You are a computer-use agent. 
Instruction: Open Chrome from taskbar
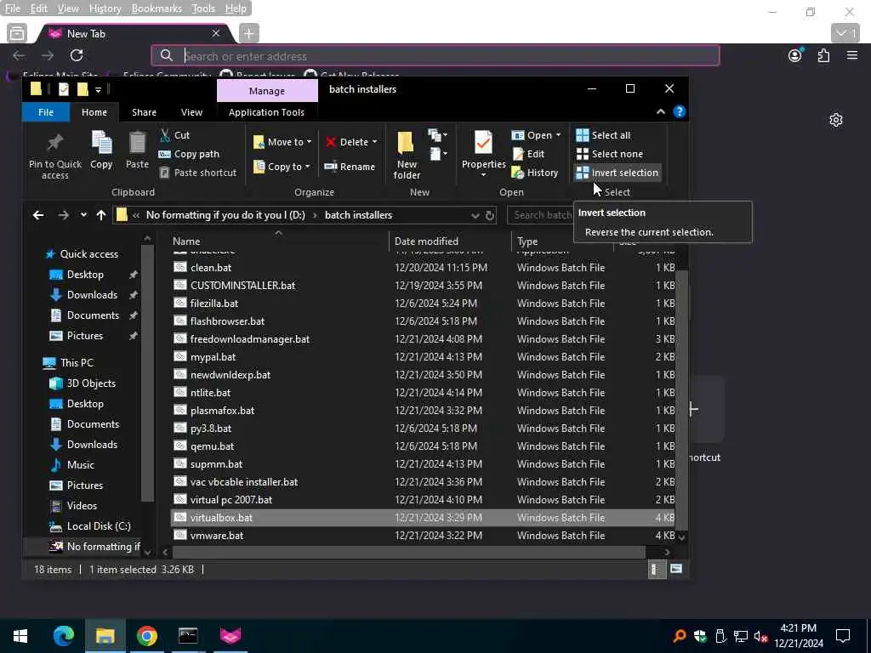(x=146, y=636)
